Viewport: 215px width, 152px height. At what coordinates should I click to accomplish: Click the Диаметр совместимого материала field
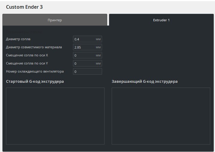pos(87,47)
